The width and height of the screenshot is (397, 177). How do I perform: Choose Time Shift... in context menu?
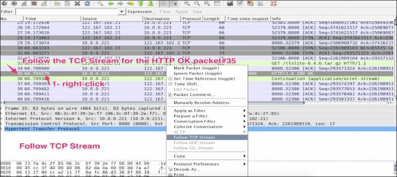click(x=207, y=84)
